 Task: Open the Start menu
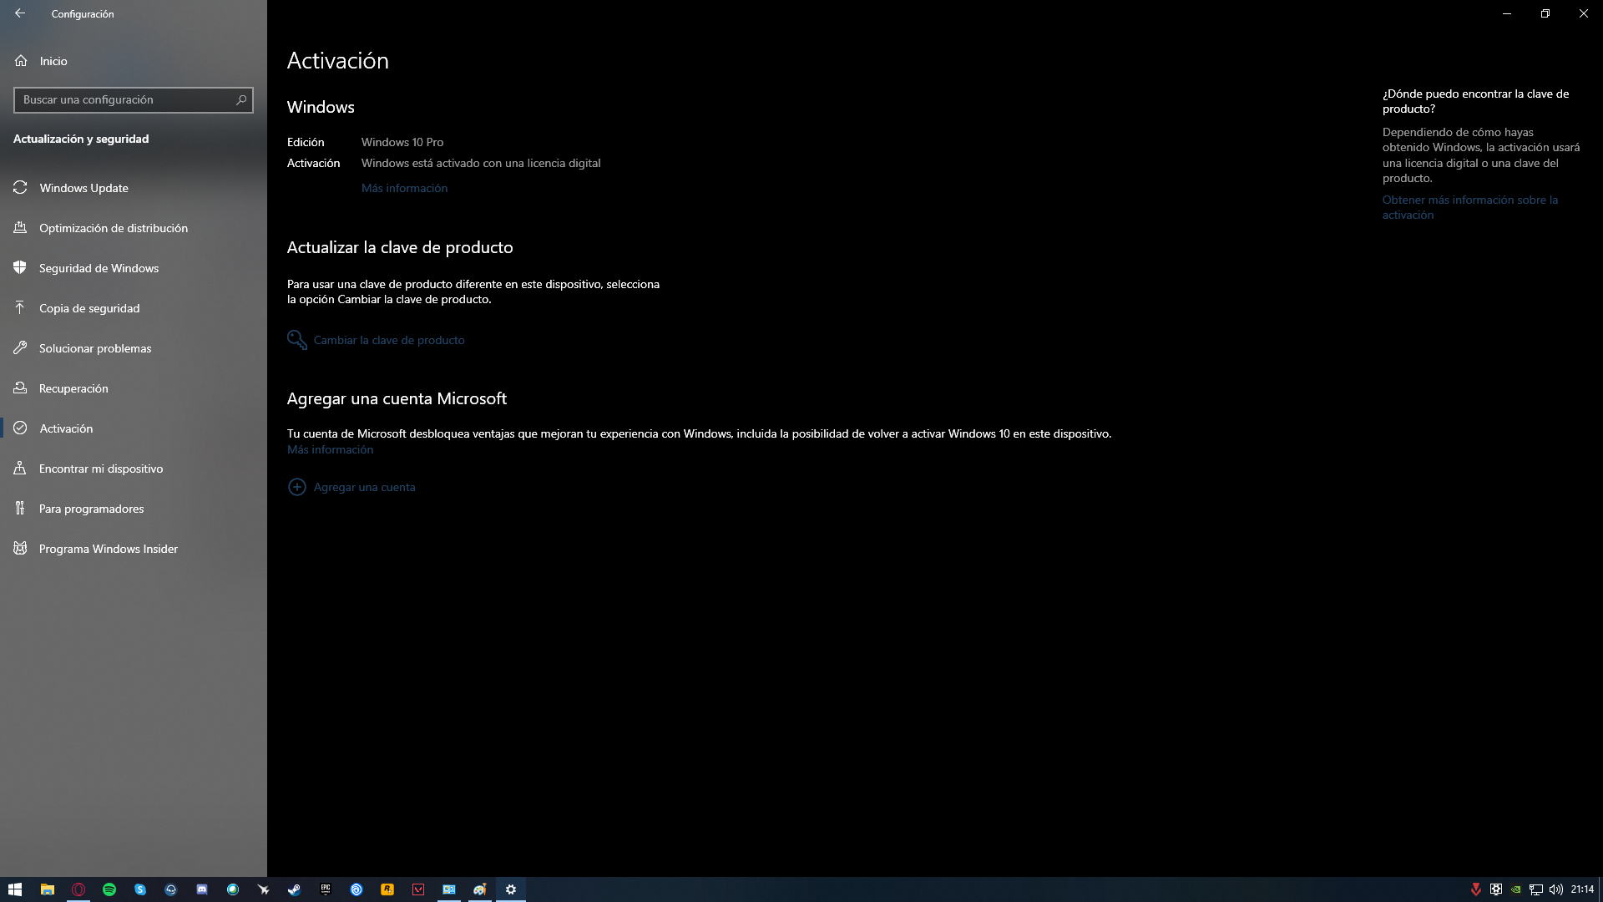point(16,889)
